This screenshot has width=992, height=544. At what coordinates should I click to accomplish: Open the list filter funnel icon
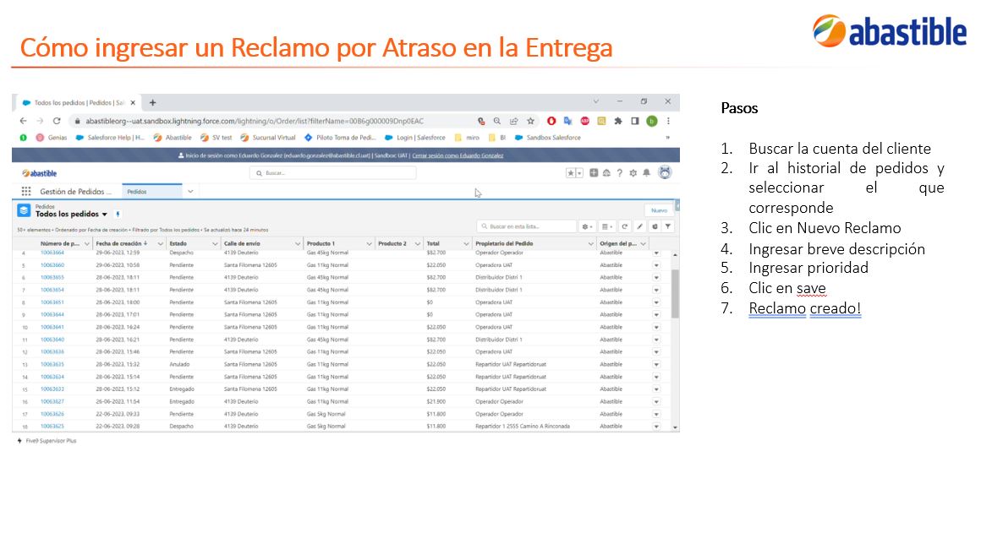tap(667, 226)
